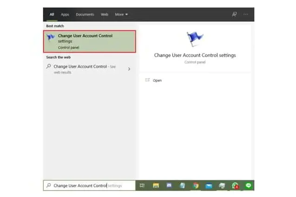Click the blue flag icon in the best match result
This screenshot has height=197, width=296.
tap(51, 37)
